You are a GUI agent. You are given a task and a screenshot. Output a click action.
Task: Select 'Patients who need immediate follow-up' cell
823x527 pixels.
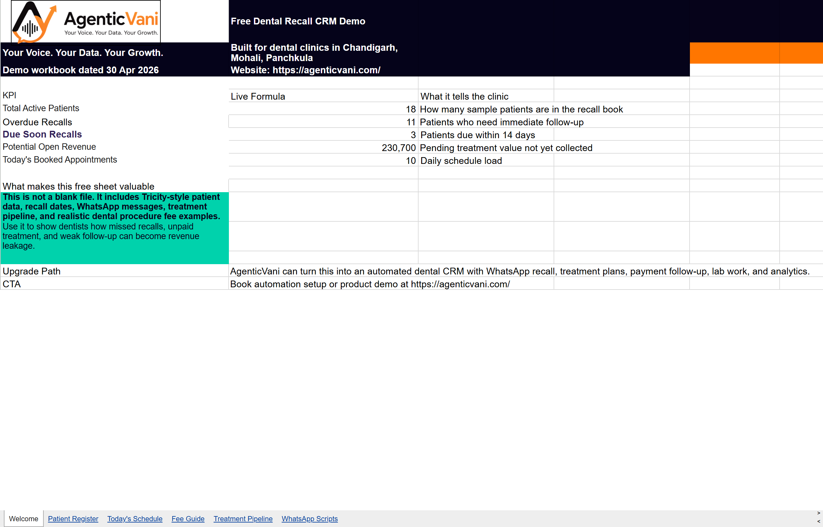(x=502, y=122)
